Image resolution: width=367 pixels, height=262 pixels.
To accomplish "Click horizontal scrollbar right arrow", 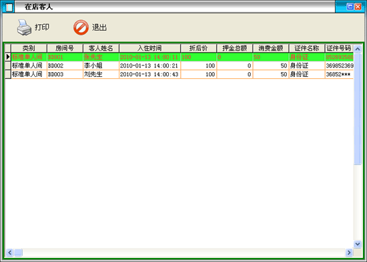I will (x=349, y=253).
